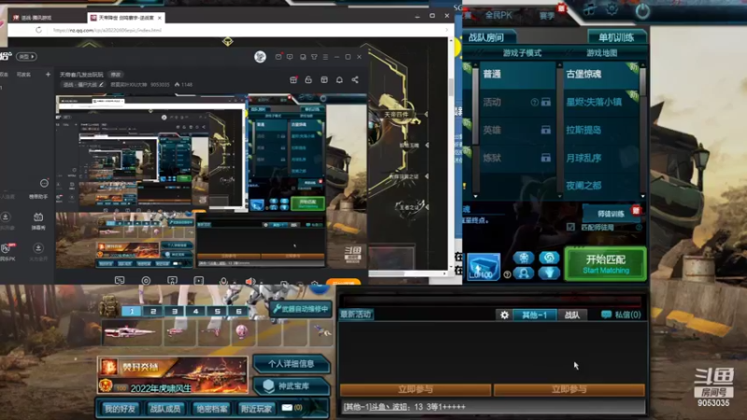Screen dimensions: 747x420
Task: Select the 普通 game sub-mode
Action: pyautogui.click(x=517, y=75)
